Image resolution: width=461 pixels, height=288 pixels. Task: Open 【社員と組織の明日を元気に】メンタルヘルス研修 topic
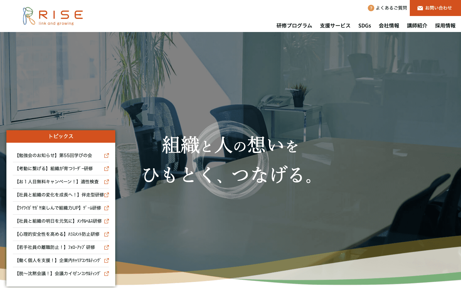[61, 221]
